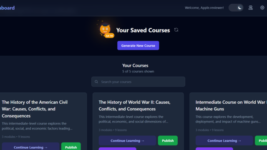
Task: Click the Your Saved Courses heading
Action: [143, 30]
